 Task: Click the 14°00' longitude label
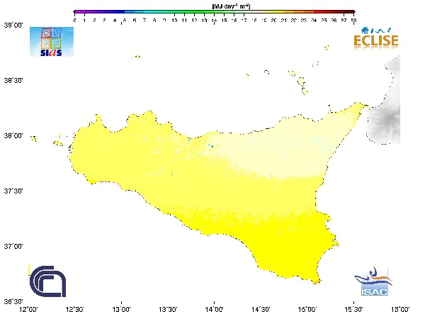click(x=215, y=310)
